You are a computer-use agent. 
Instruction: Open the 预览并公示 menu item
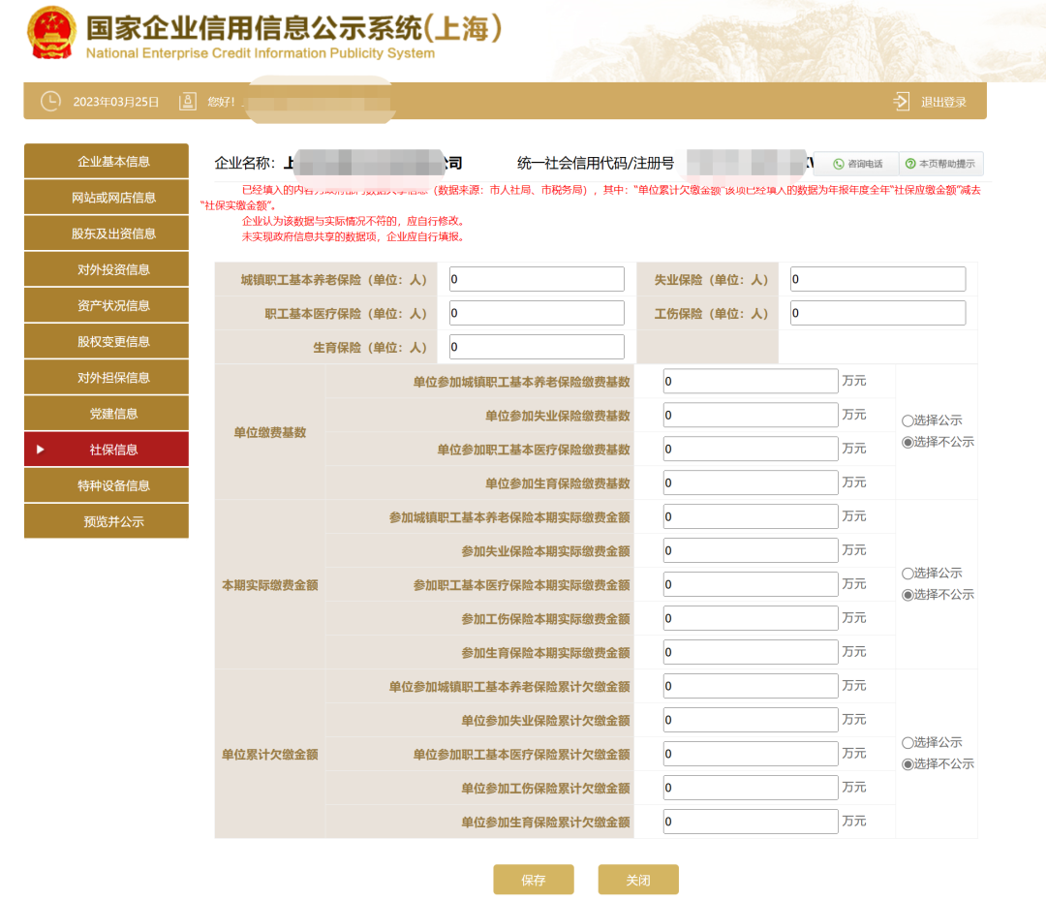107,521
